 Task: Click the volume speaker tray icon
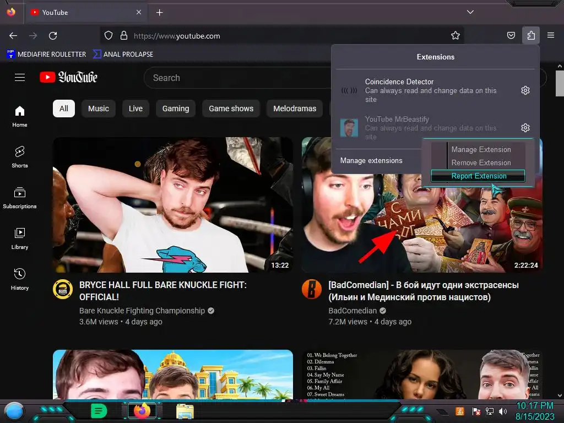pyautogui.click(x=503, y=411)
